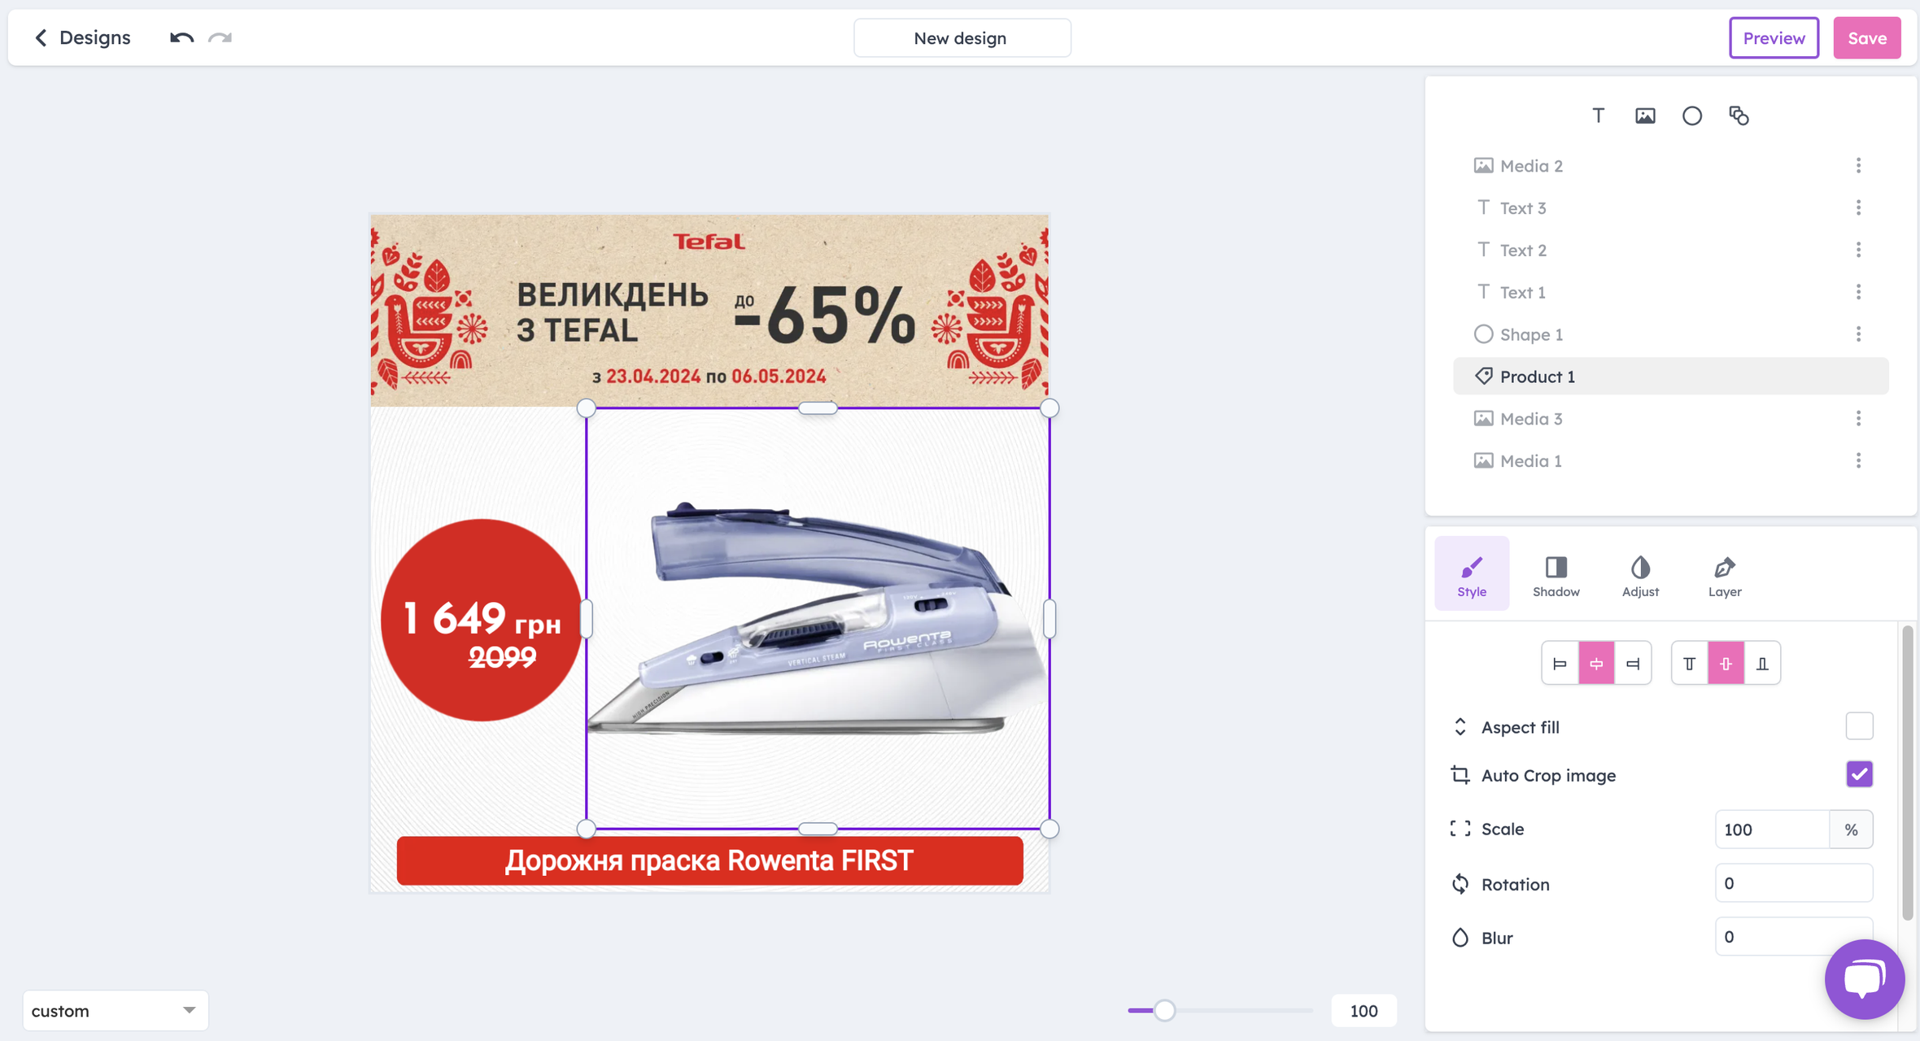Open options menu for Text 3

[1858, 208]
